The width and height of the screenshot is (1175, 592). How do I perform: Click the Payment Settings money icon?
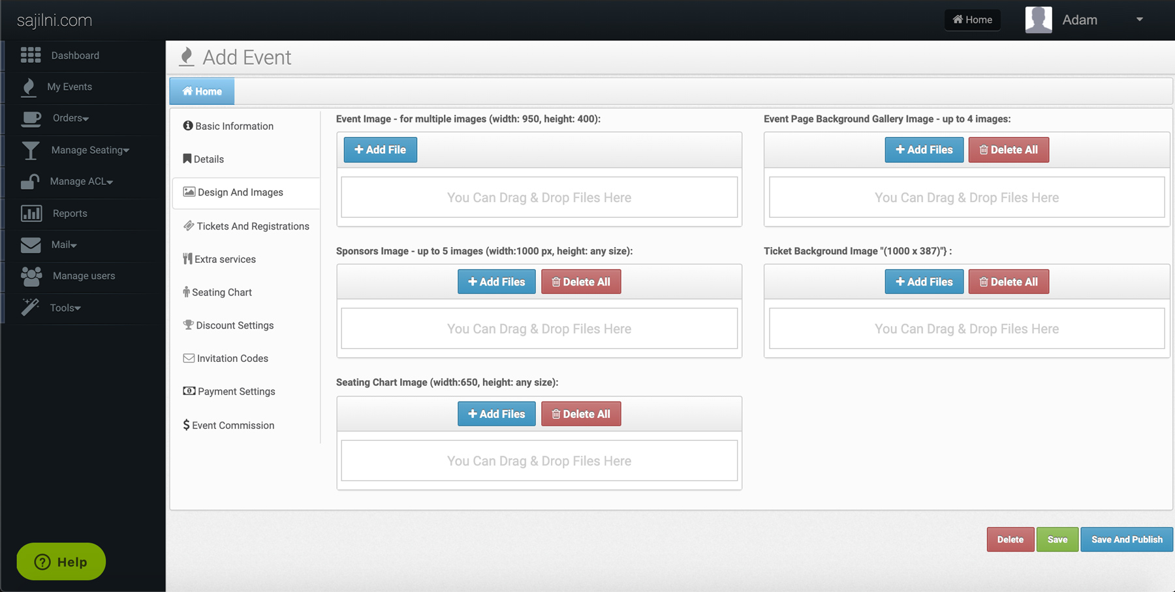pos(189,391)
